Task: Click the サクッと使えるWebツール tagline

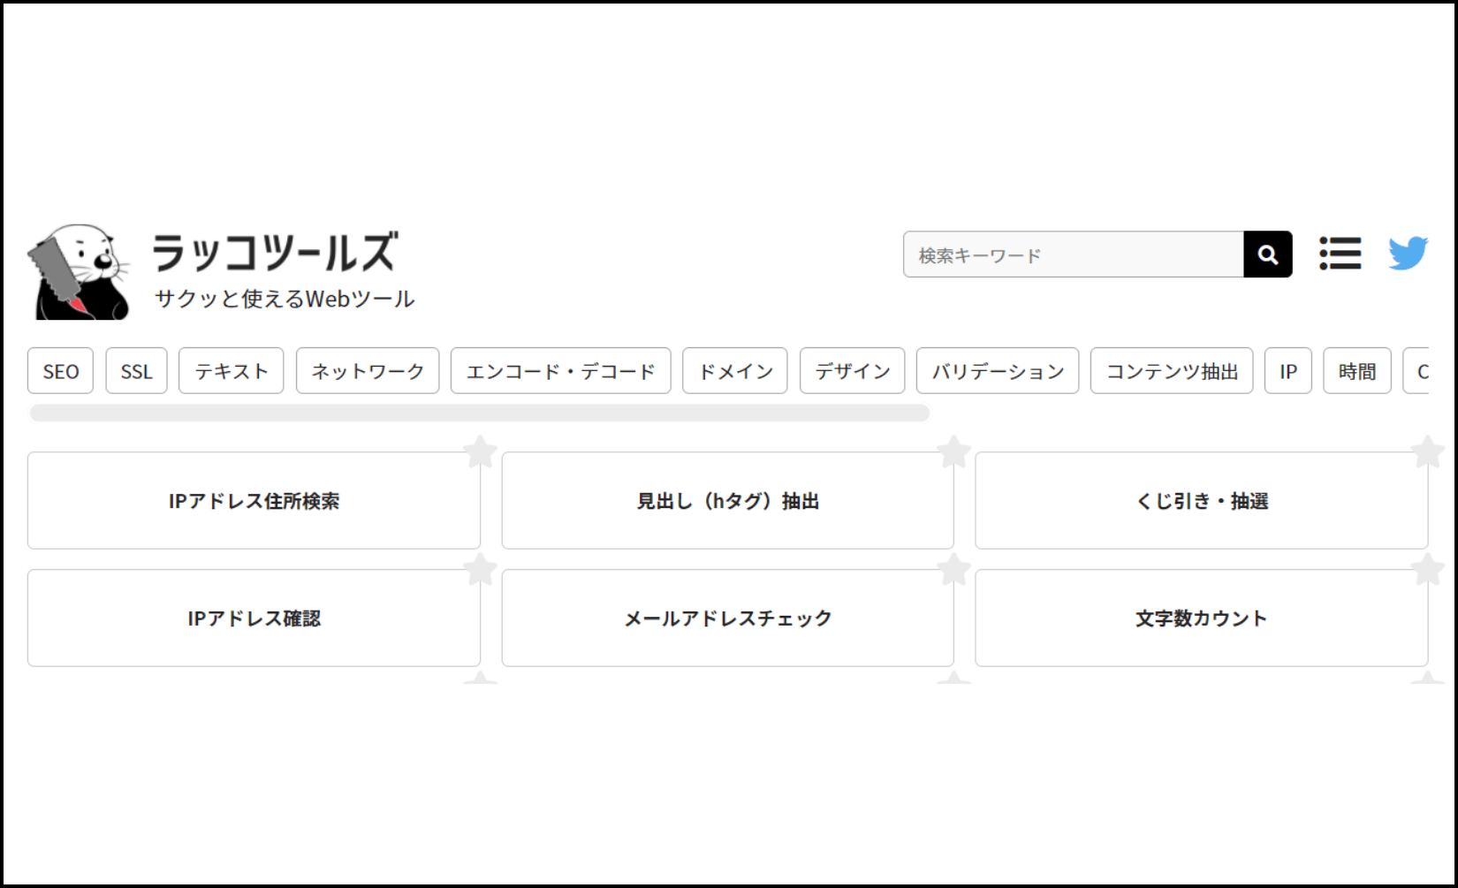Action: pyautogui.click(x=285, y=299)
